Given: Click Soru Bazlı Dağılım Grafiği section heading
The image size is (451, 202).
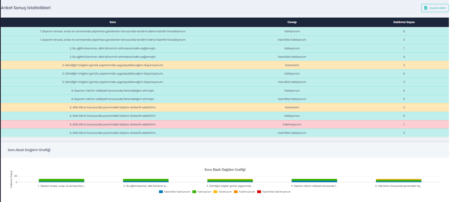Looking at the screenshot, I should [x=29, y=150].
